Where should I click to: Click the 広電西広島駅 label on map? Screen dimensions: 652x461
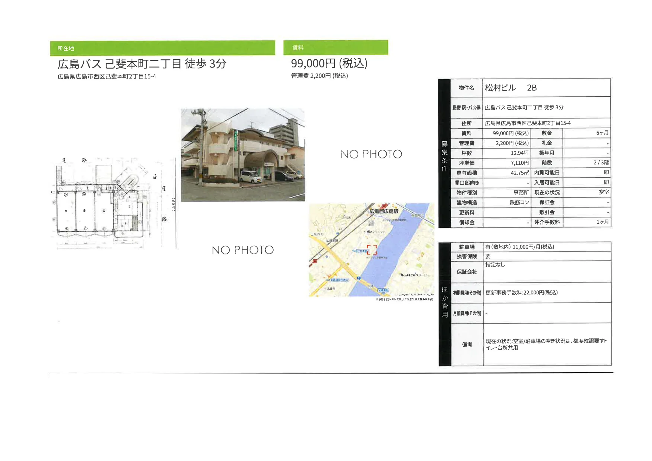383,211
